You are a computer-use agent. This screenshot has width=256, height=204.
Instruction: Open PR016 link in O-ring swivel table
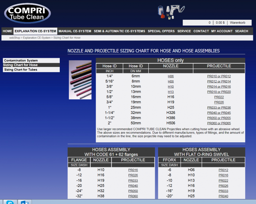223,175
